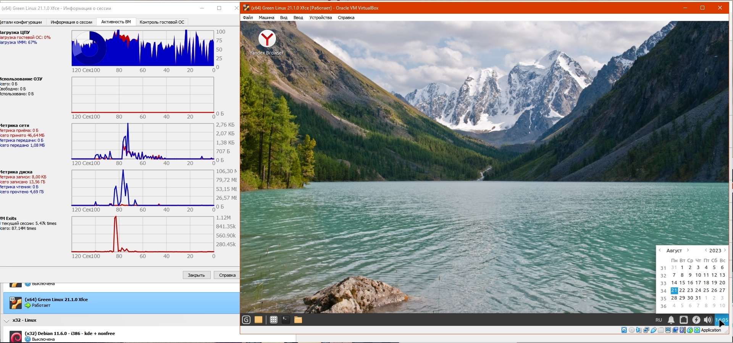733x343 pixels.
Task: Select August 15 in the calendar
Action: pos(682,283)
